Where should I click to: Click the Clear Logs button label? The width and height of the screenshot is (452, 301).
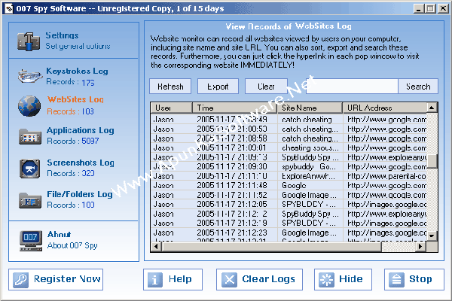[268, 279]
